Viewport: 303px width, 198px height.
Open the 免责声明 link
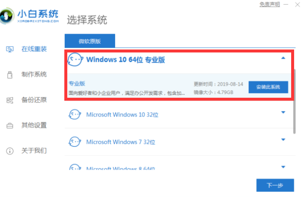click(x=269, y=4)
